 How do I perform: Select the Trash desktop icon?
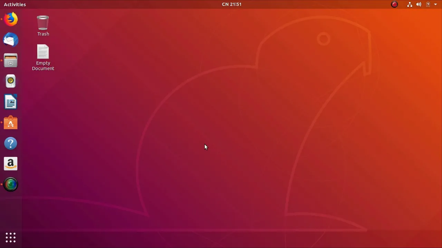coord(43,26)
